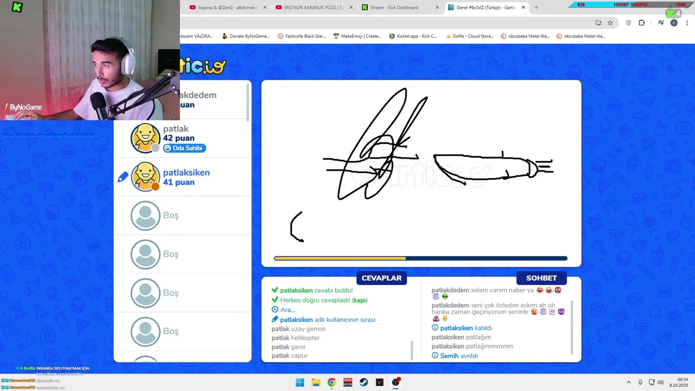Image resolution: width=695 pixels, height=391 pixels.
Task: Open the media control icon in toolbar
Action: pyautogui.click(x=661, y=23)
